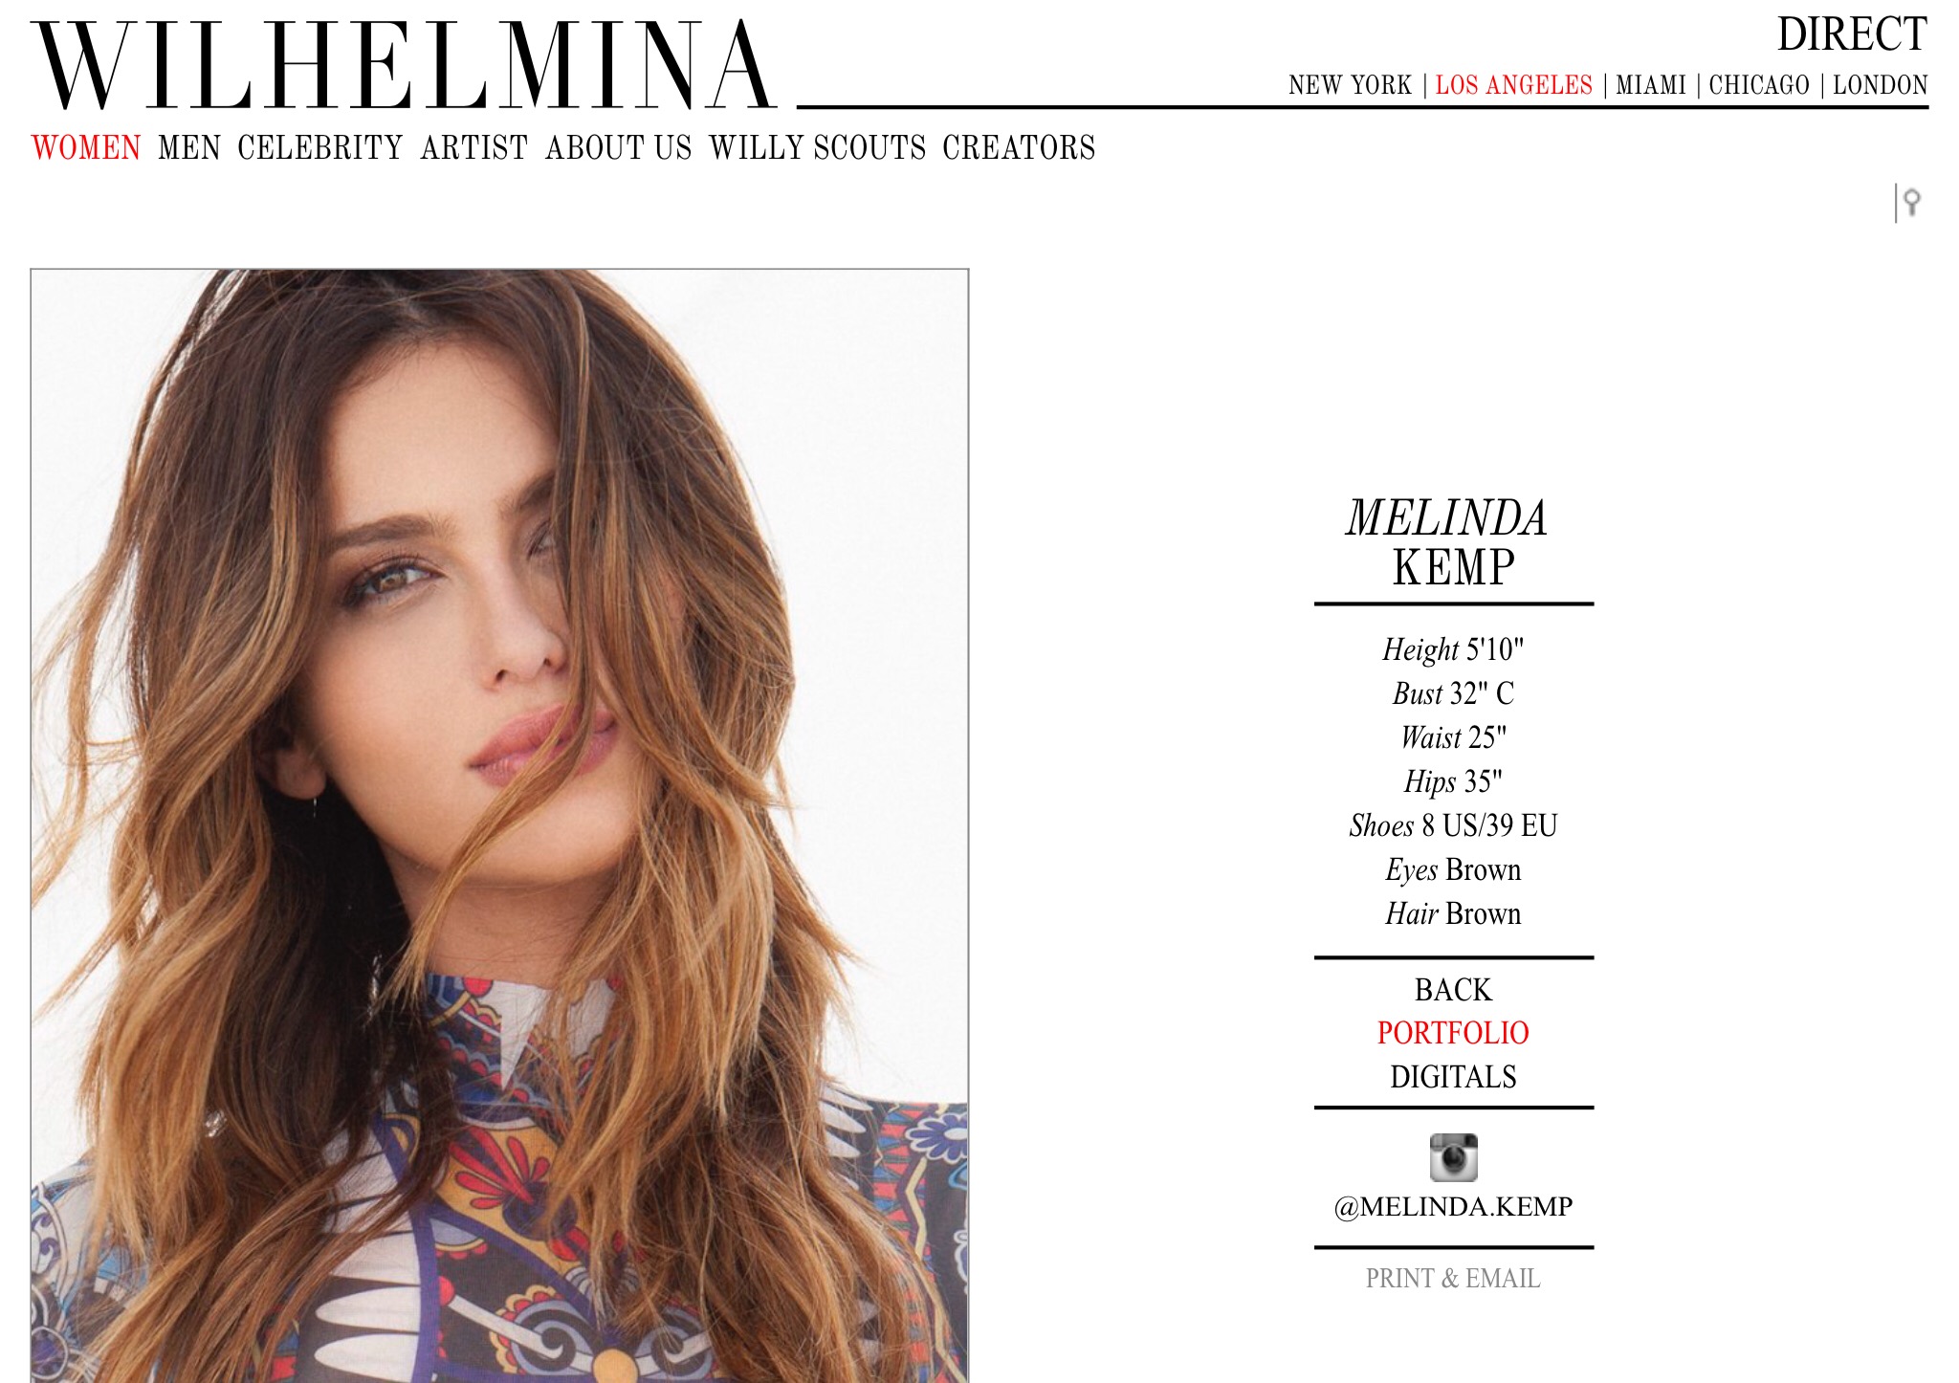1959x1383 pixels.
Task: Switch to DIGITALS tab
Action: [x=1453, y=1077]
